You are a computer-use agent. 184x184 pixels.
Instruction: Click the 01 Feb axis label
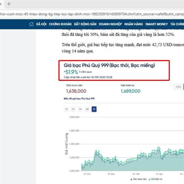[136, 174]
